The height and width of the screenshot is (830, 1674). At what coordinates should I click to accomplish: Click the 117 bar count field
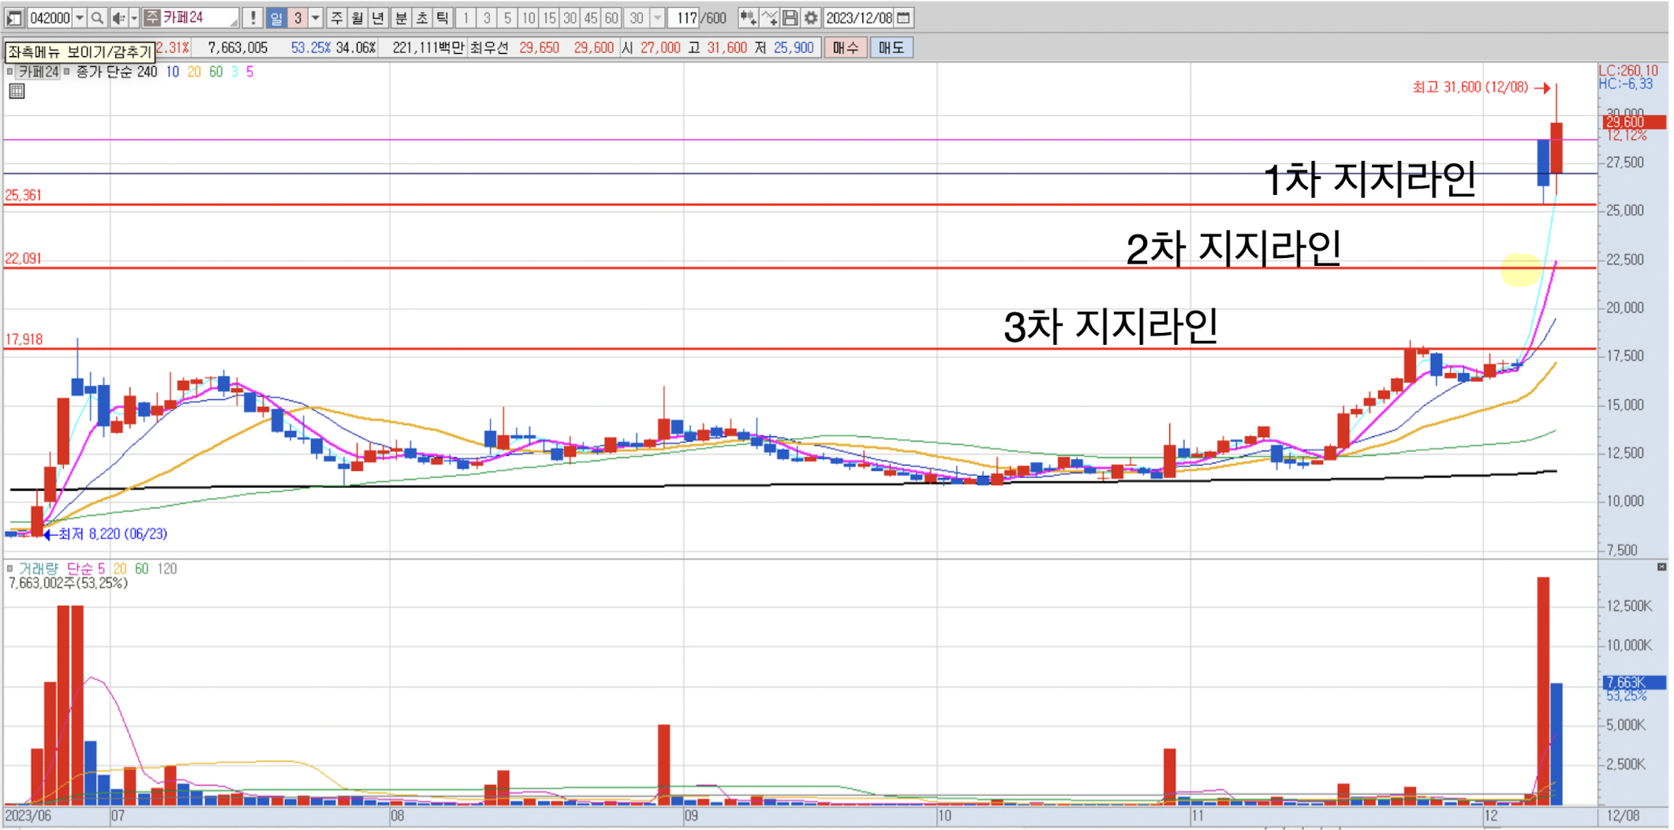point(685,17)
